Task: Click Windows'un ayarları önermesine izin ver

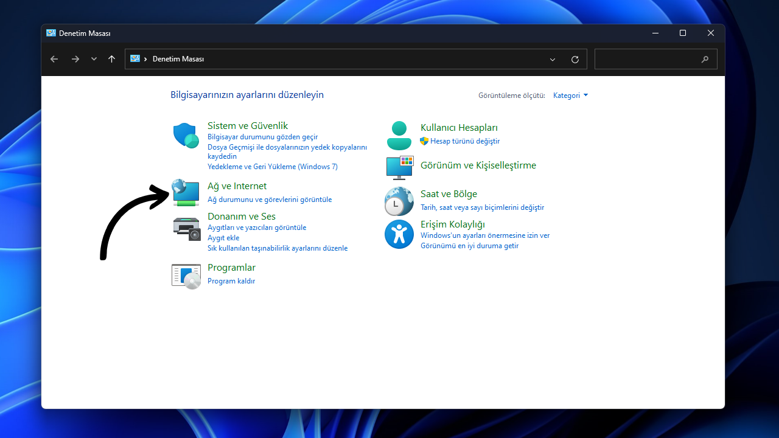Action: click(485, 235)
